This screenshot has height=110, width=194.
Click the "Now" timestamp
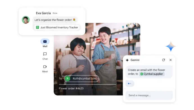coord(55,13)
